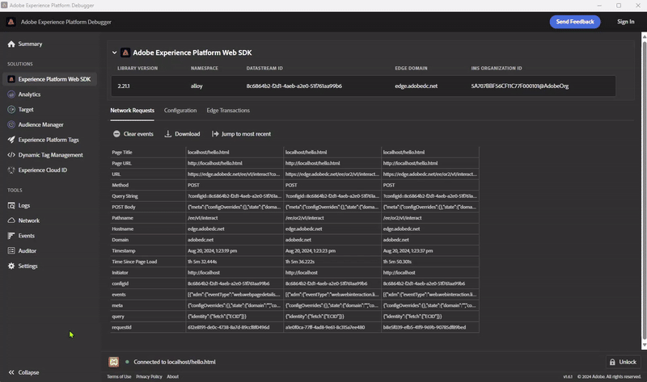The height and width of the screenshot is (382, 647).
Task: Open the Terms of Use link
Action: (119, 376)
